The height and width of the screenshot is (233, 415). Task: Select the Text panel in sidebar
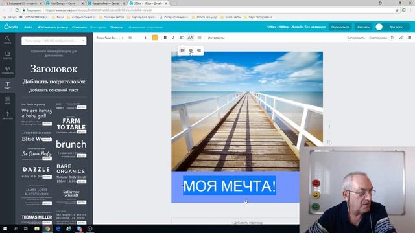point(7,85)
